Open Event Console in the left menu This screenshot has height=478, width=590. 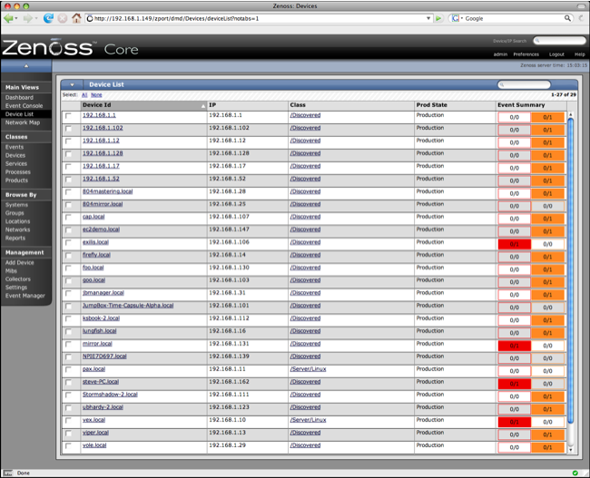click(25, 106)
